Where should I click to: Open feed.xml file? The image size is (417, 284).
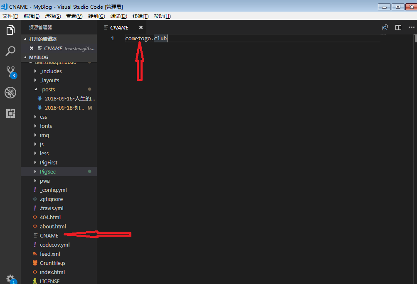(50, 254)
